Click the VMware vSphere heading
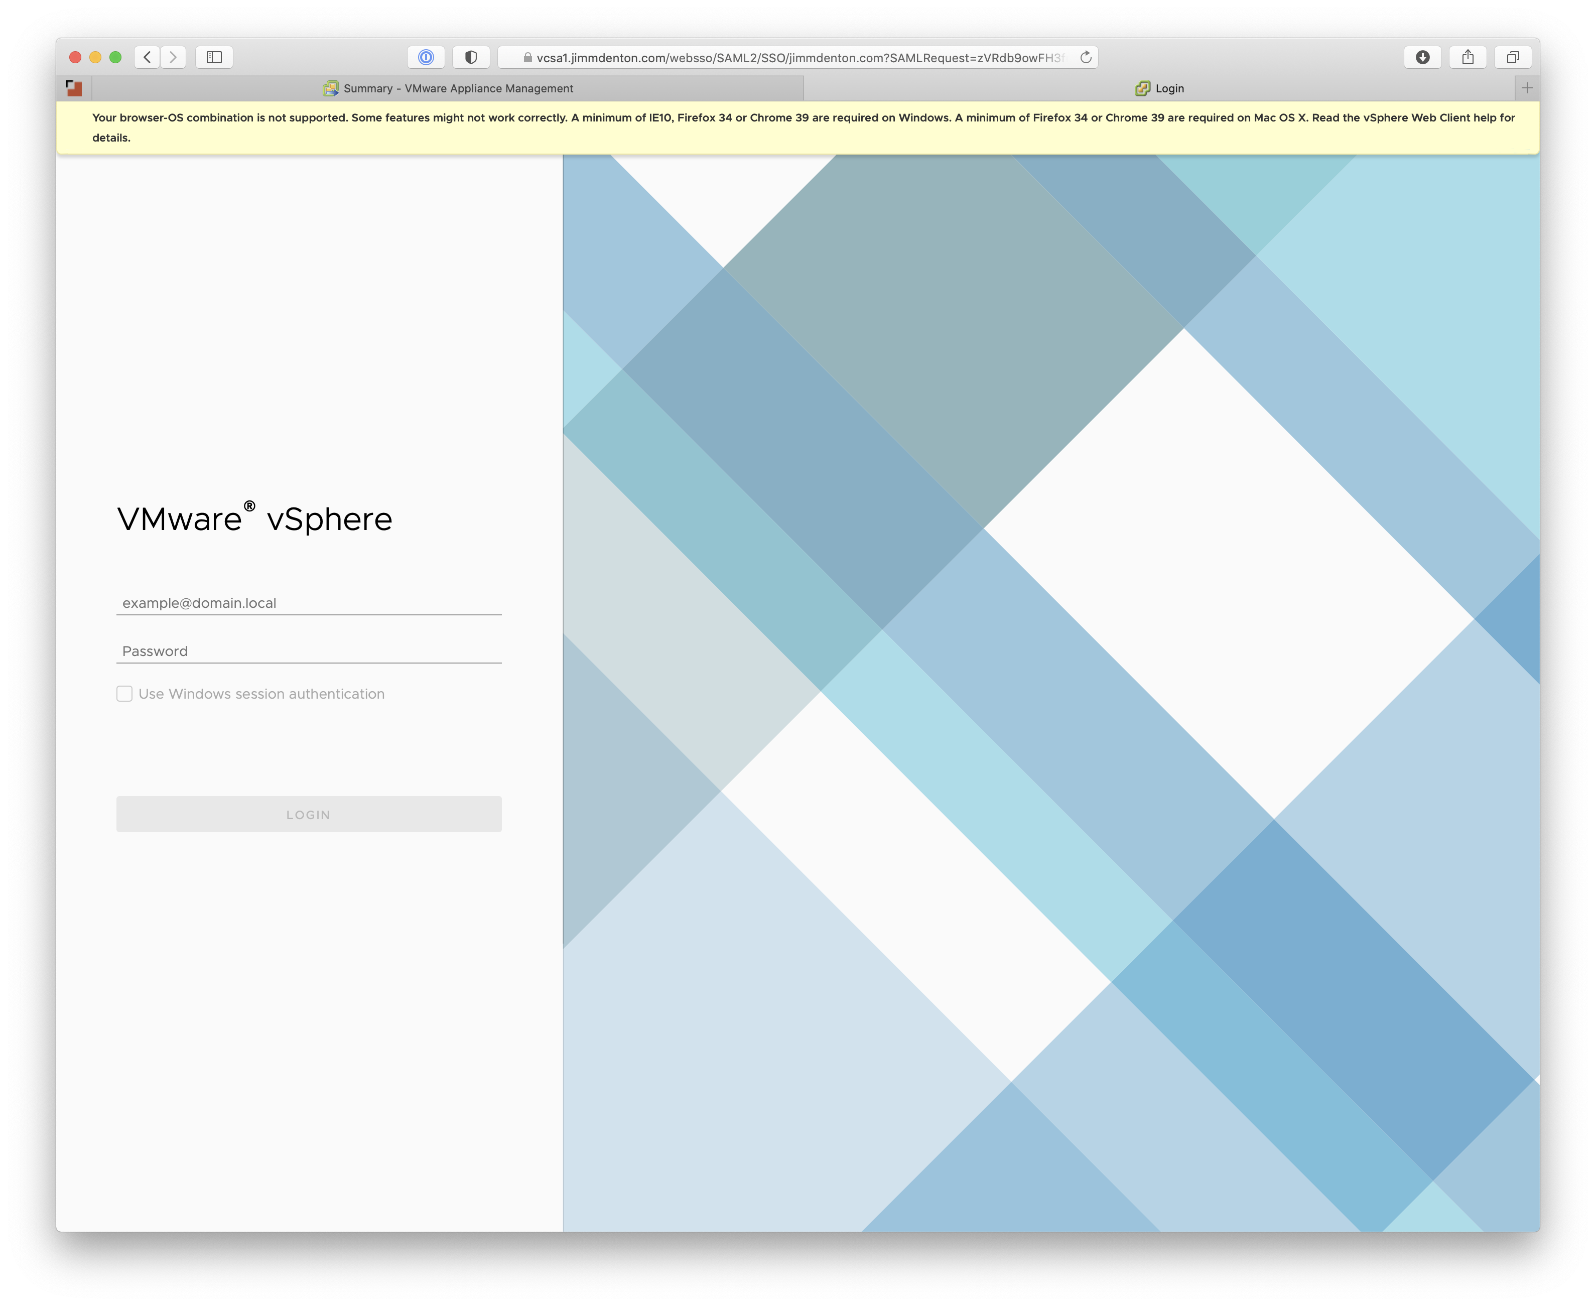This screenshot has width=1596, height=1306. click(x=254, y=518)
